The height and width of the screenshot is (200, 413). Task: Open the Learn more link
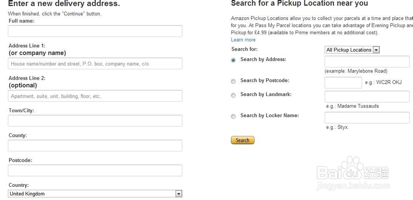pos(243,40)
